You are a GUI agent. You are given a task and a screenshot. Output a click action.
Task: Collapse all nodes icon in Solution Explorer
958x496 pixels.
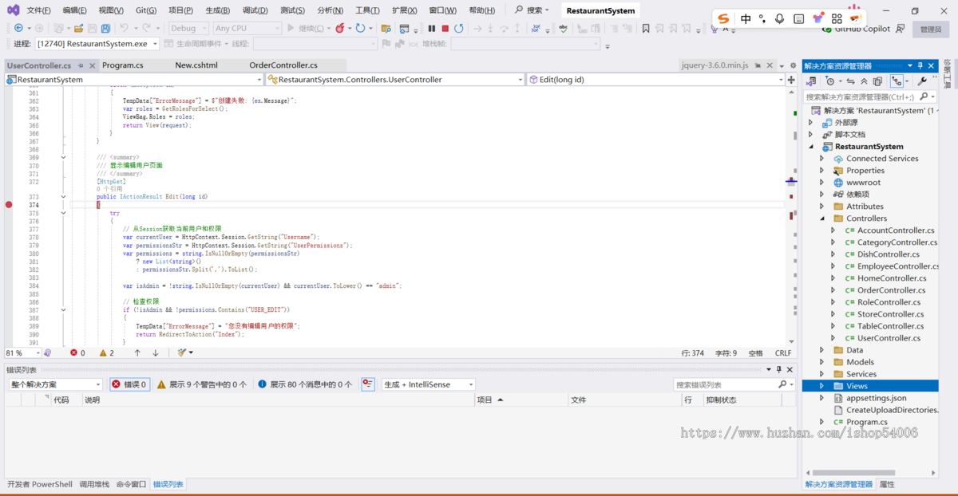(865, 81)
